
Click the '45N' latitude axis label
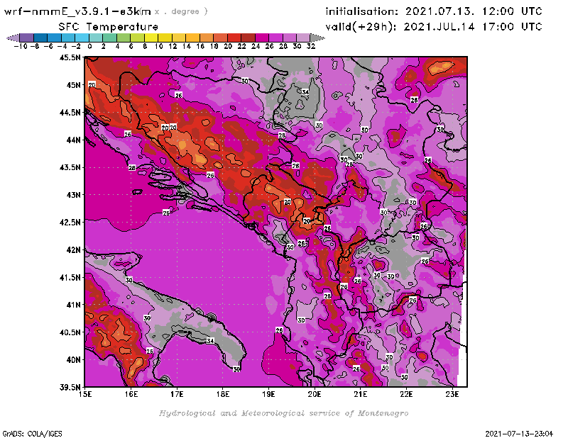pyautogui.click(x=73, y=85)
